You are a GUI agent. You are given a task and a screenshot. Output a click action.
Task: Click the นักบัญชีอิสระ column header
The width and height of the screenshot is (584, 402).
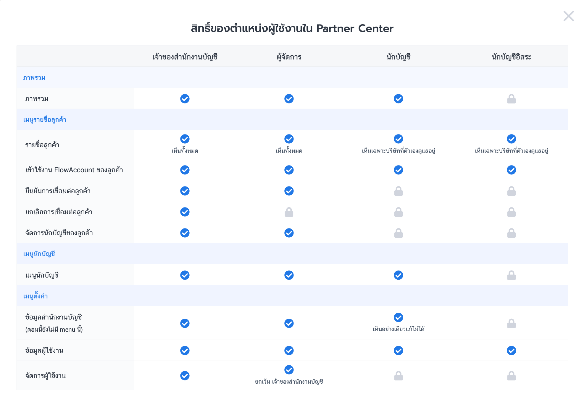(x=511, y=57)
